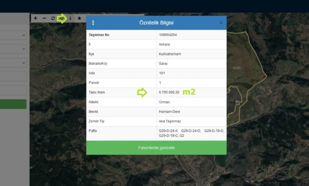
Task: Click the info icon in map toolbar
Action: pos(70,18)
